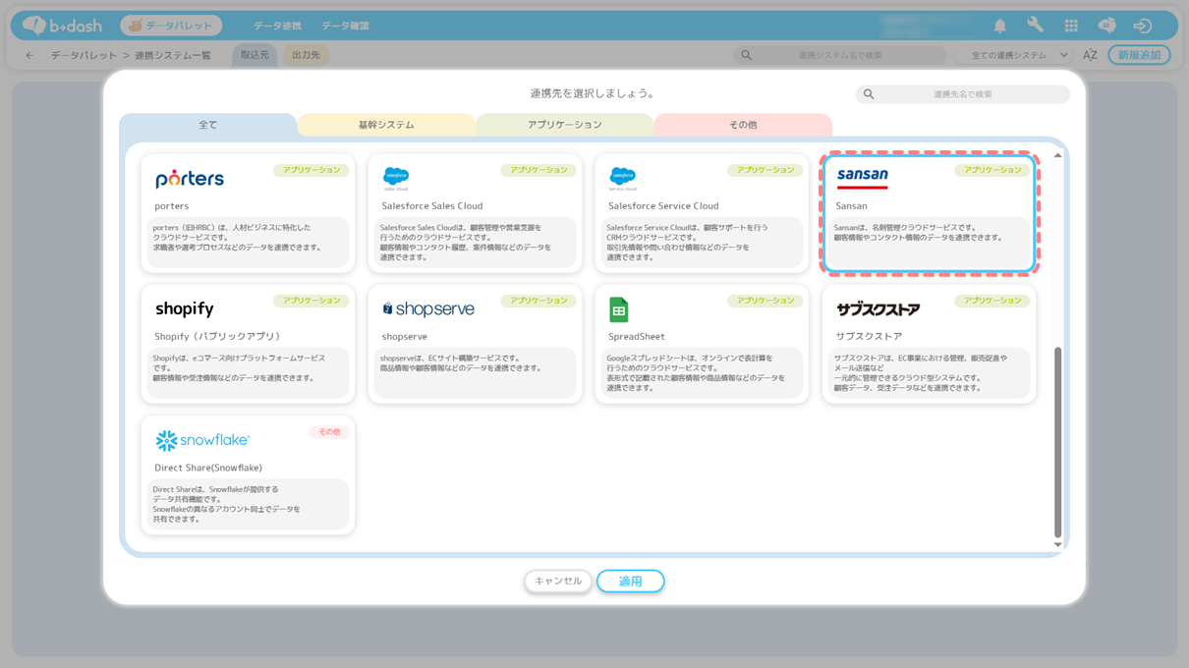Image resolution: width=1189 pixels, height=668 pixels.
Task: Click the Sansan description text
Action: 919,233
